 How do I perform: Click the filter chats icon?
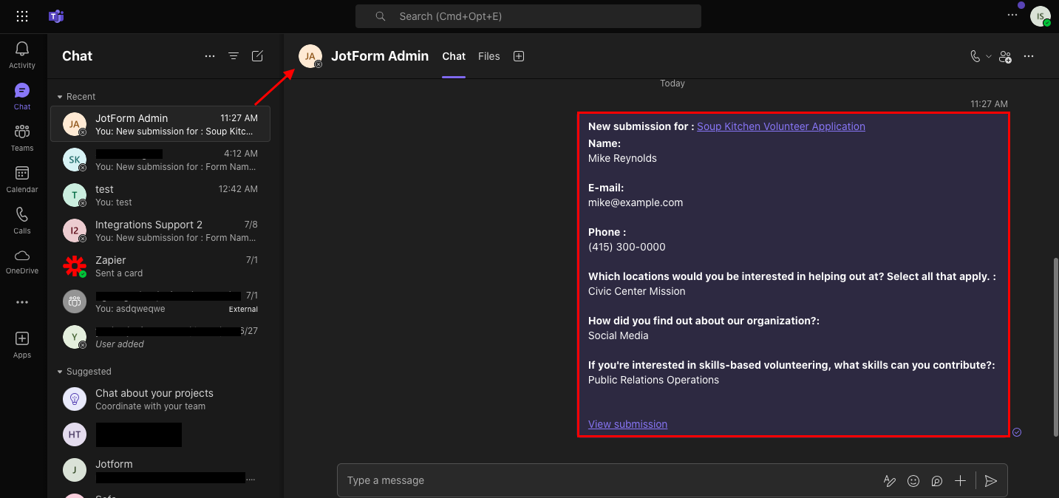[234, 56]
